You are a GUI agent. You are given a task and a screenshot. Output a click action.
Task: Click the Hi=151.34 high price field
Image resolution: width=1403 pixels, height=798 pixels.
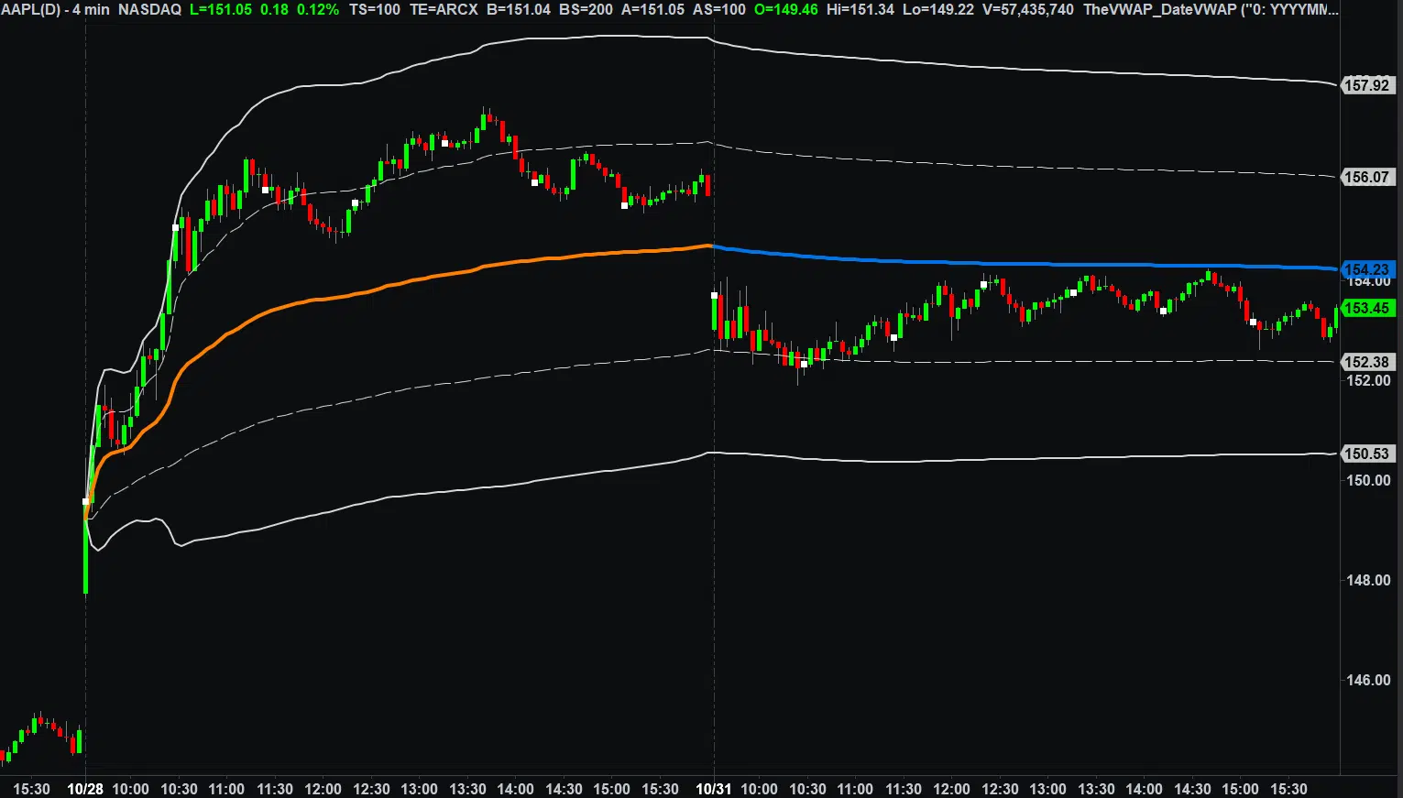click(x=860, y=9)
